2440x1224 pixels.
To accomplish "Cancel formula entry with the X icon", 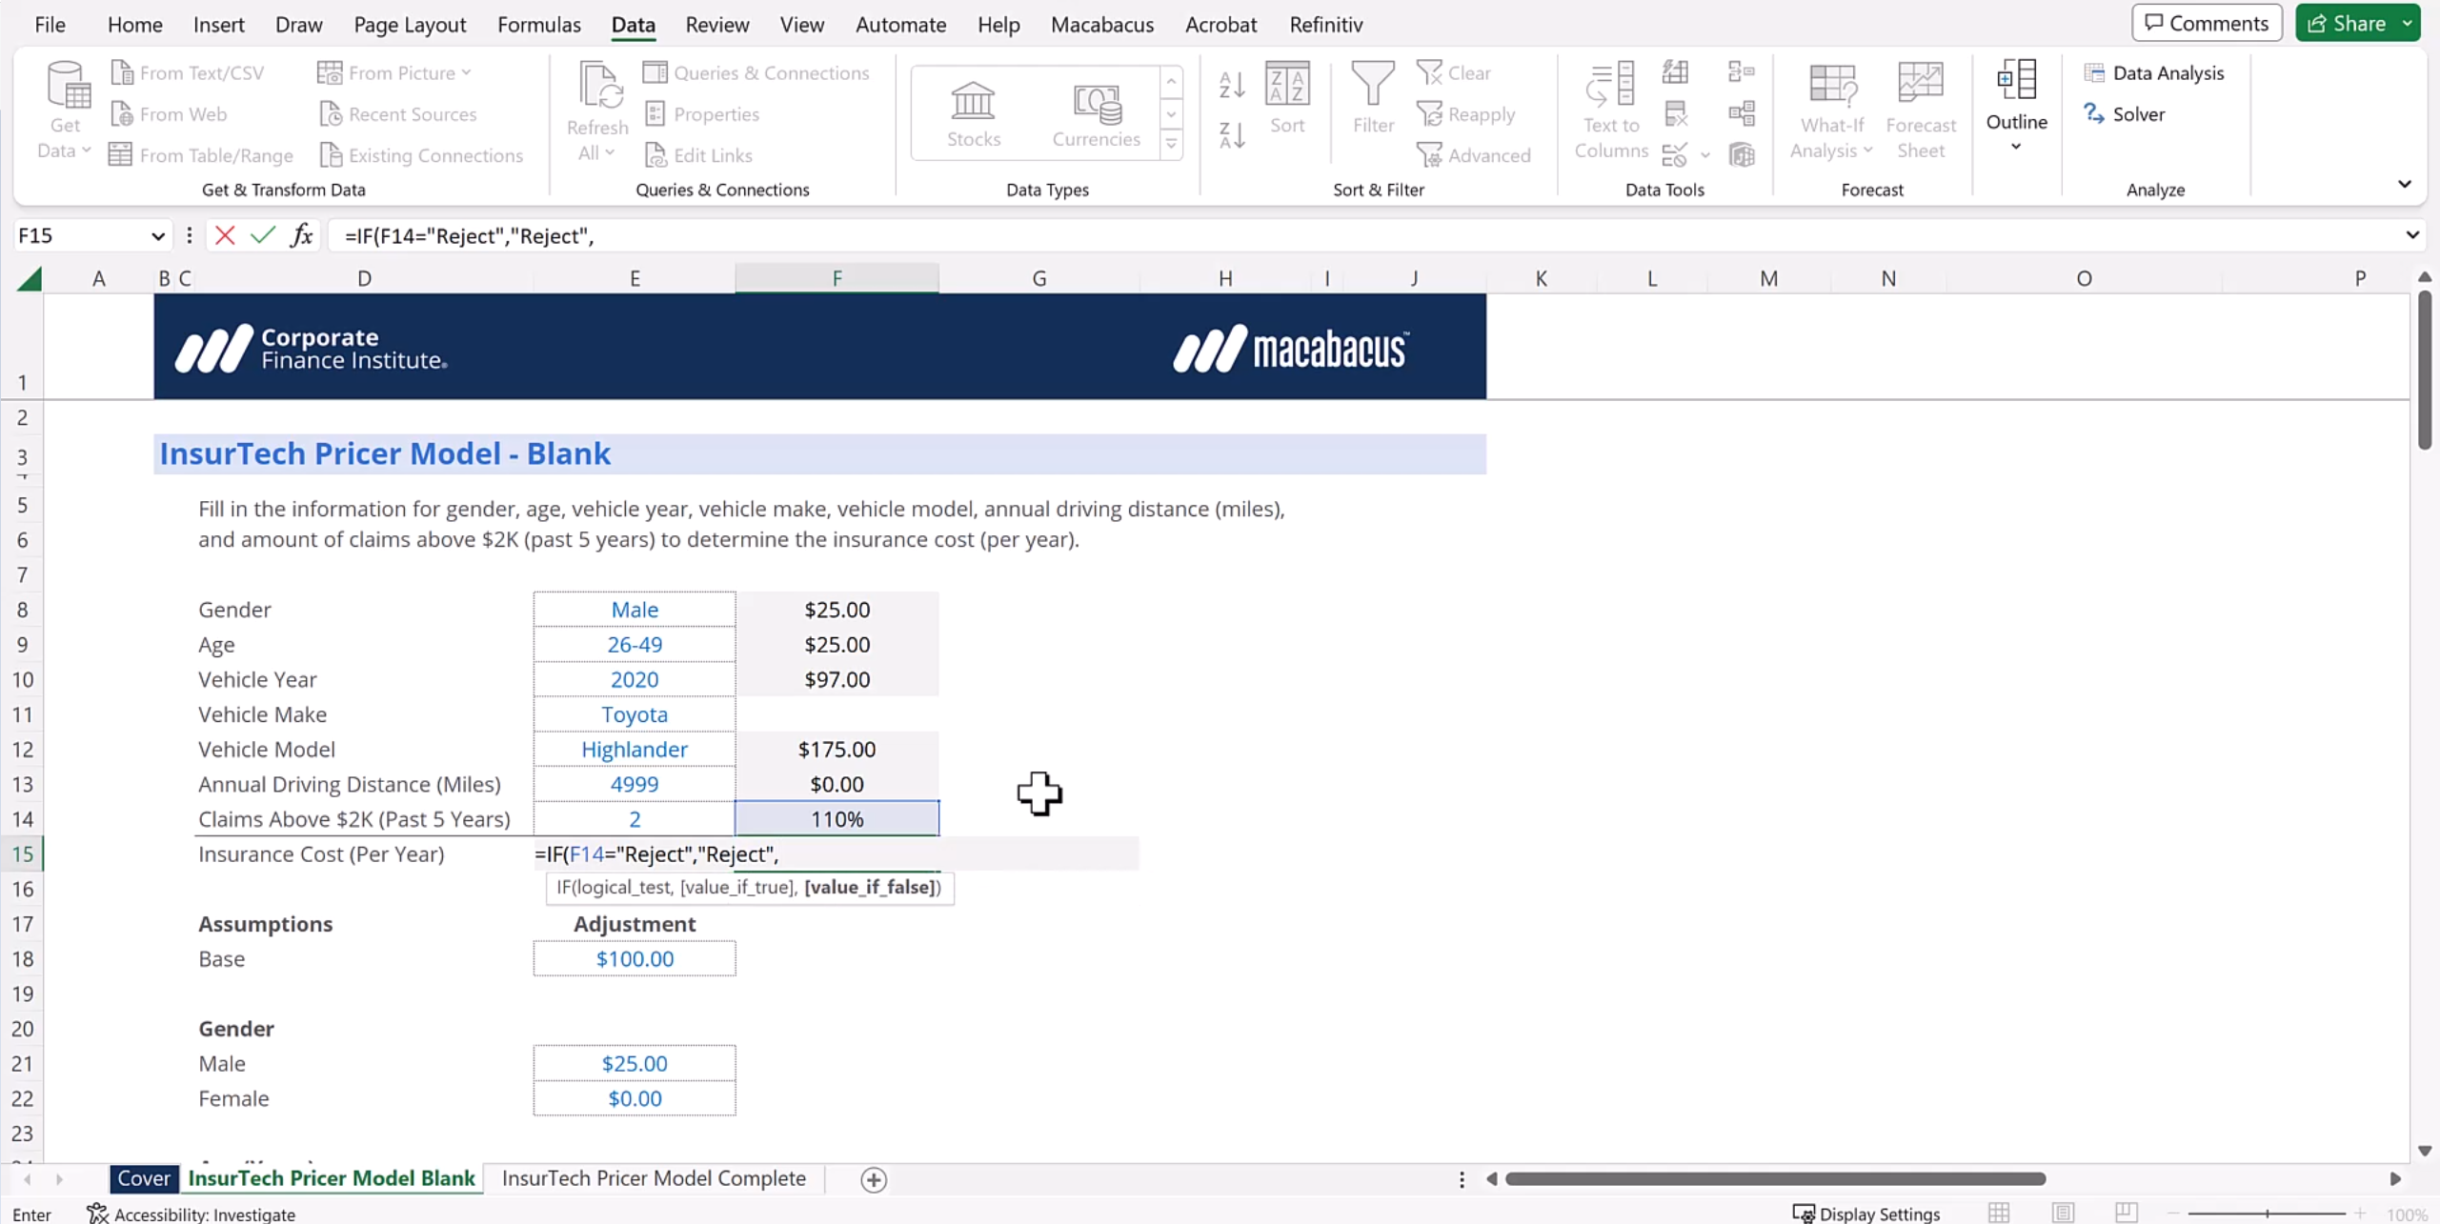I will (225, 235).
